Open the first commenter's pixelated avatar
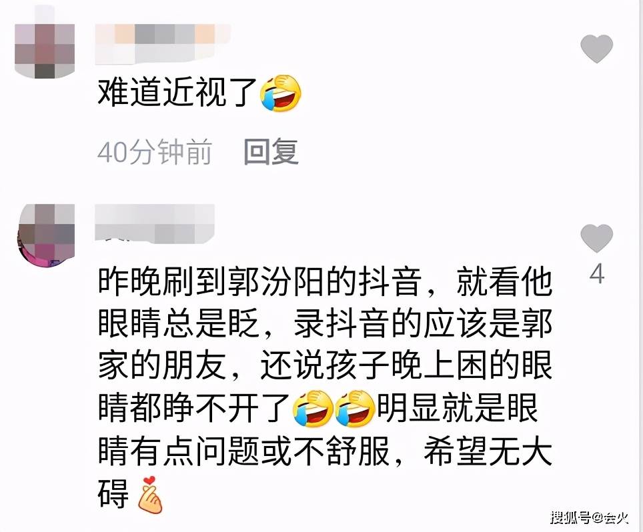643x532 pixels. (45, 51)
